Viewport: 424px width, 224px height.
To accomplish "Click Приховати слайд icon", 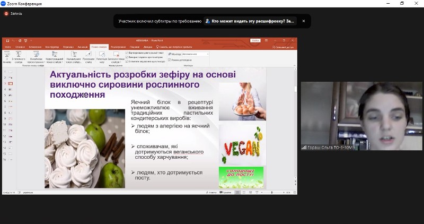I will click(89, 57).
